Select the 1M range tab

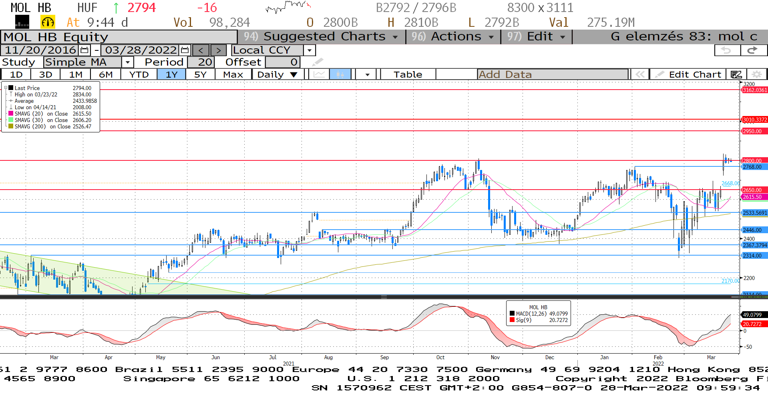point(76,74)
